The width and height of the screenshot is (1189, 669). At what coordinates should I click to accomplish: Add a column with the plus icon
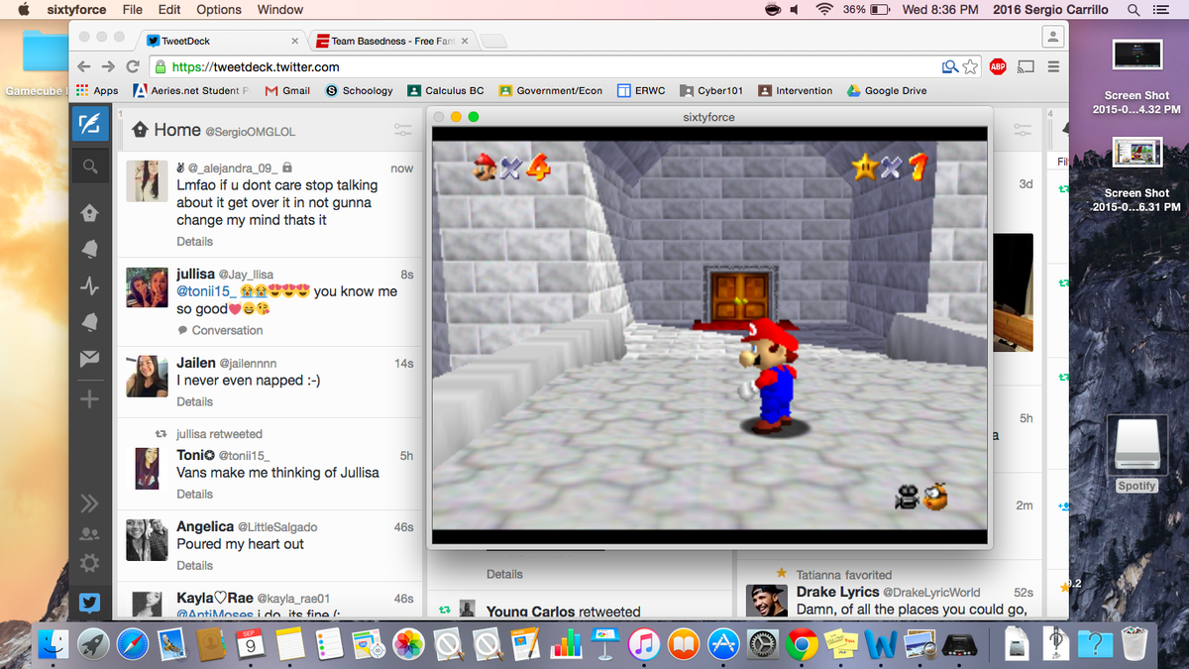(89, 399)
